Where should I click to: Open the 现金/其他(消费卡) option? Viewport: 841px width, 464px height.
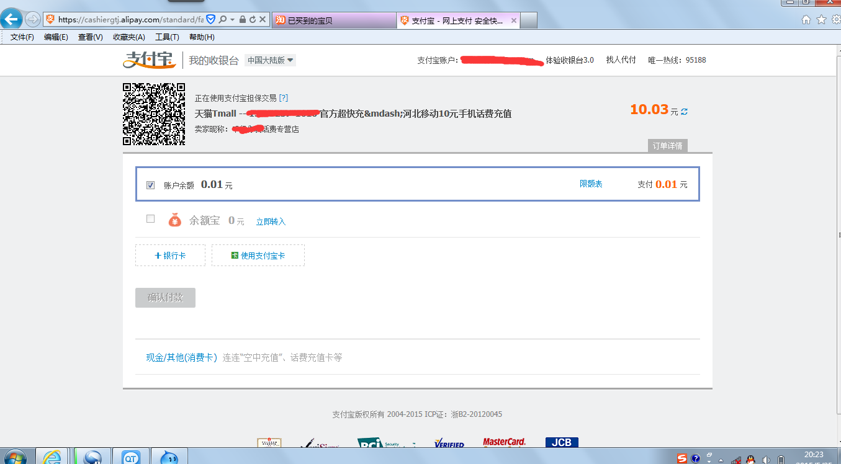pyautogui.click(x=181, y=357)
